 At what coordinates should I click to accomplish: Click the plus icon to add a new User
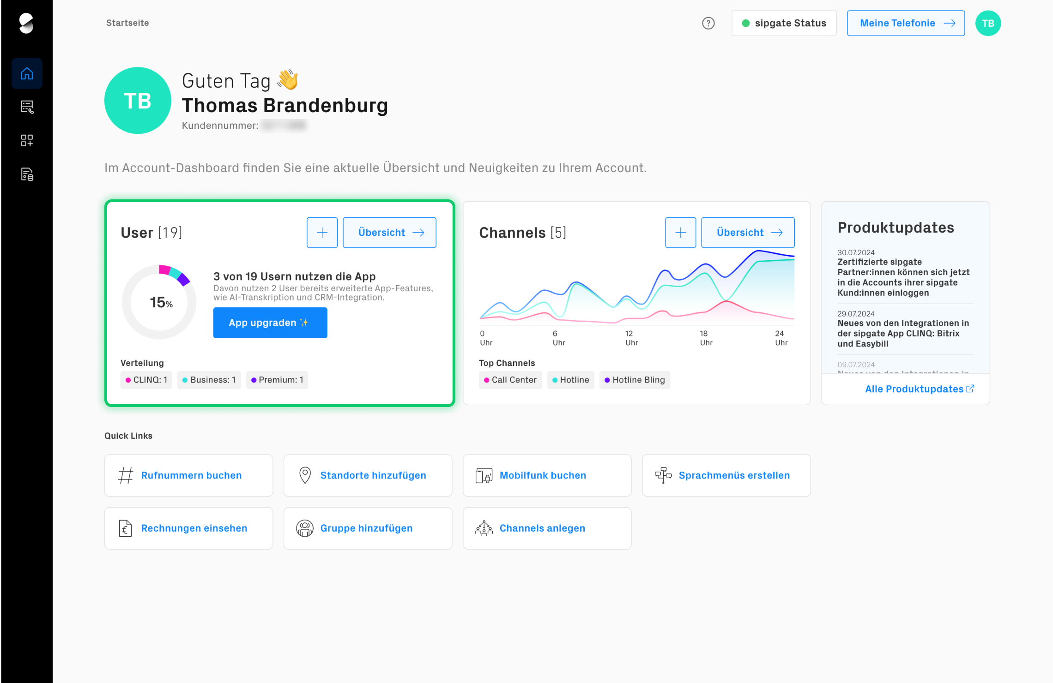click(322, 232)
